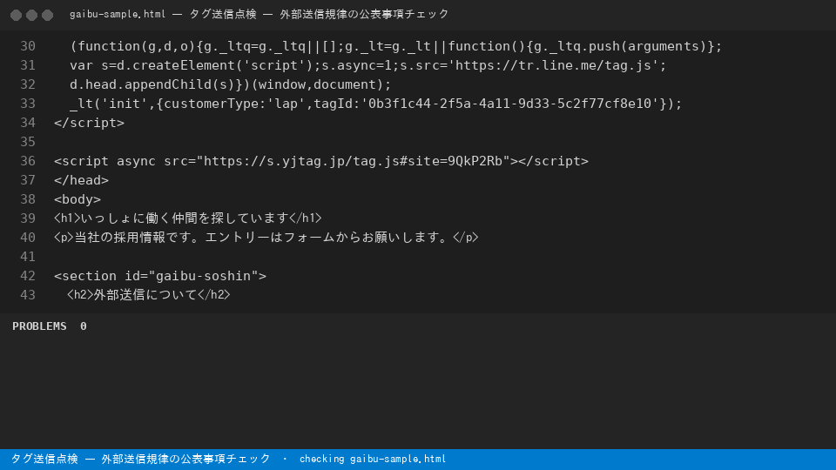This screenshot has height=470, width=836.
Task: Select line number 34 in gutter
Action: click(28, 123)
